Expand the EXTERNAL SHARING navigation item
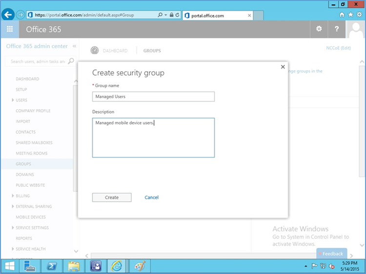Screen dimensions: 366x274 point(13,206)
